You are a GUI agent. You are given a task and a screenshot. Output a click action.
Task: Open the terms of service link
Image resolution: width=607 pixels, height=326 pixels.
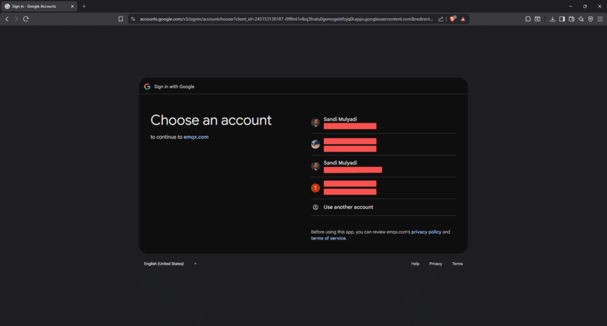[x=328, y=238]
